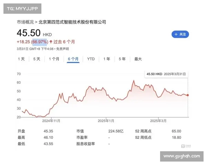Click the 最高 value 46.10
The height and width of the screenshot is (165, 207).
click(x=48, y=137)
